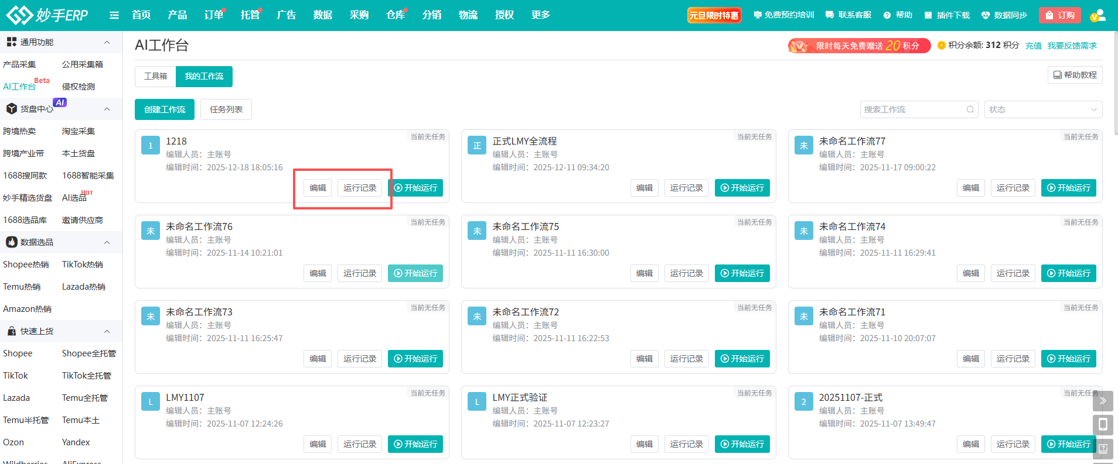Click 编辑 for 未命名工作流74

[x=971, y=273]
